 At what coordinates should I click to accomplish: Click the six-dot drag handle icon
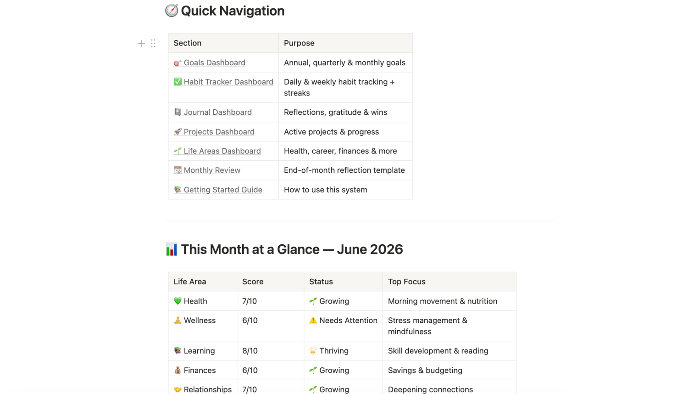click(153, 43)
